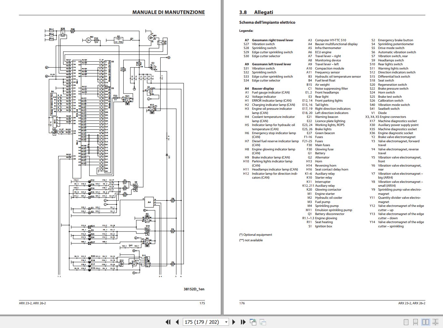The image size is (443, 328).
Task: Switch to single page view mode
Action: click(x=406, y=322)
